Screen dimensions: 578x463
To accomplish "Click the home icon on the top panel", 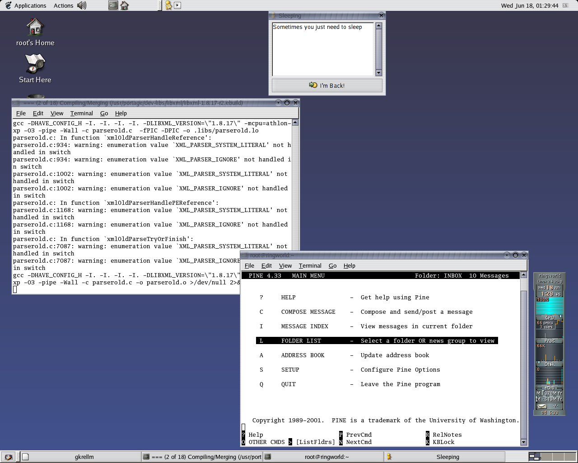I will point(124,5).
